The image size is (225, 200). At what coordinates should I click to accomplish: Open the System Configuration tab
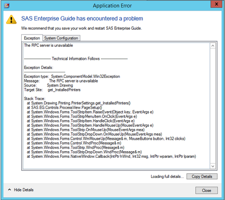pyautogui.click(x=61, y=38)
